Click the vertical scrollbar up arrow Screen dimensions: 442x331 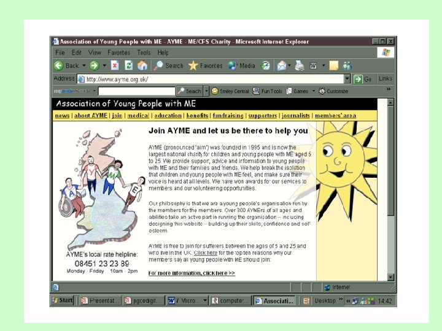[390, 102]
